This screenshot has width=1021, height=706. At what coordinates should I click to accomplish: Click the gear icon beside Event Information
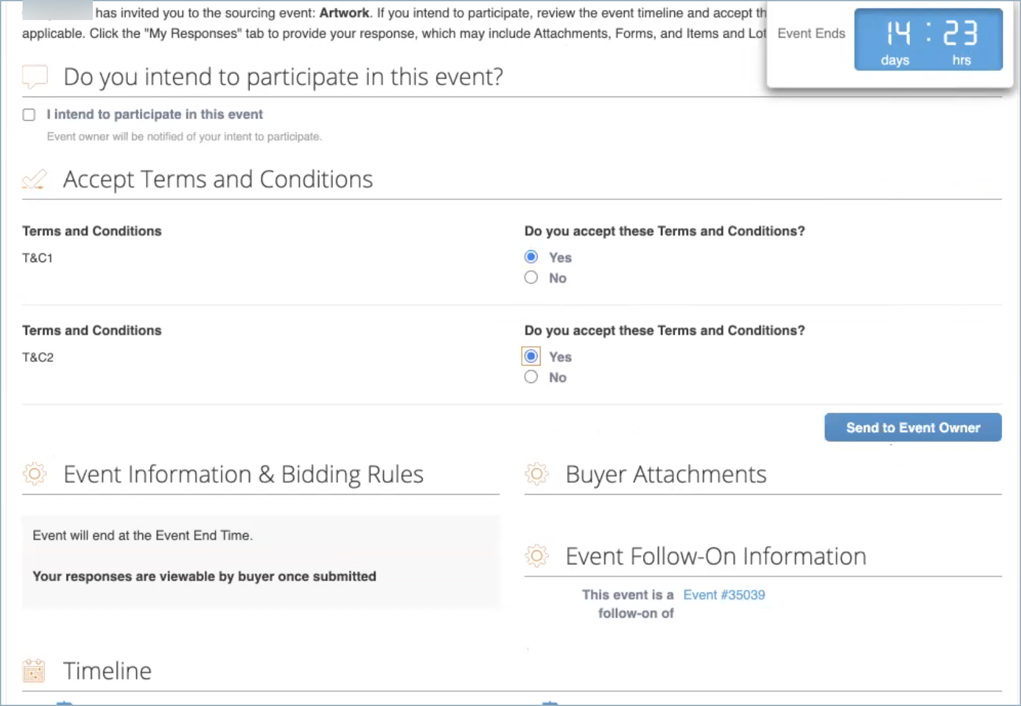click(x=34, y=474)
